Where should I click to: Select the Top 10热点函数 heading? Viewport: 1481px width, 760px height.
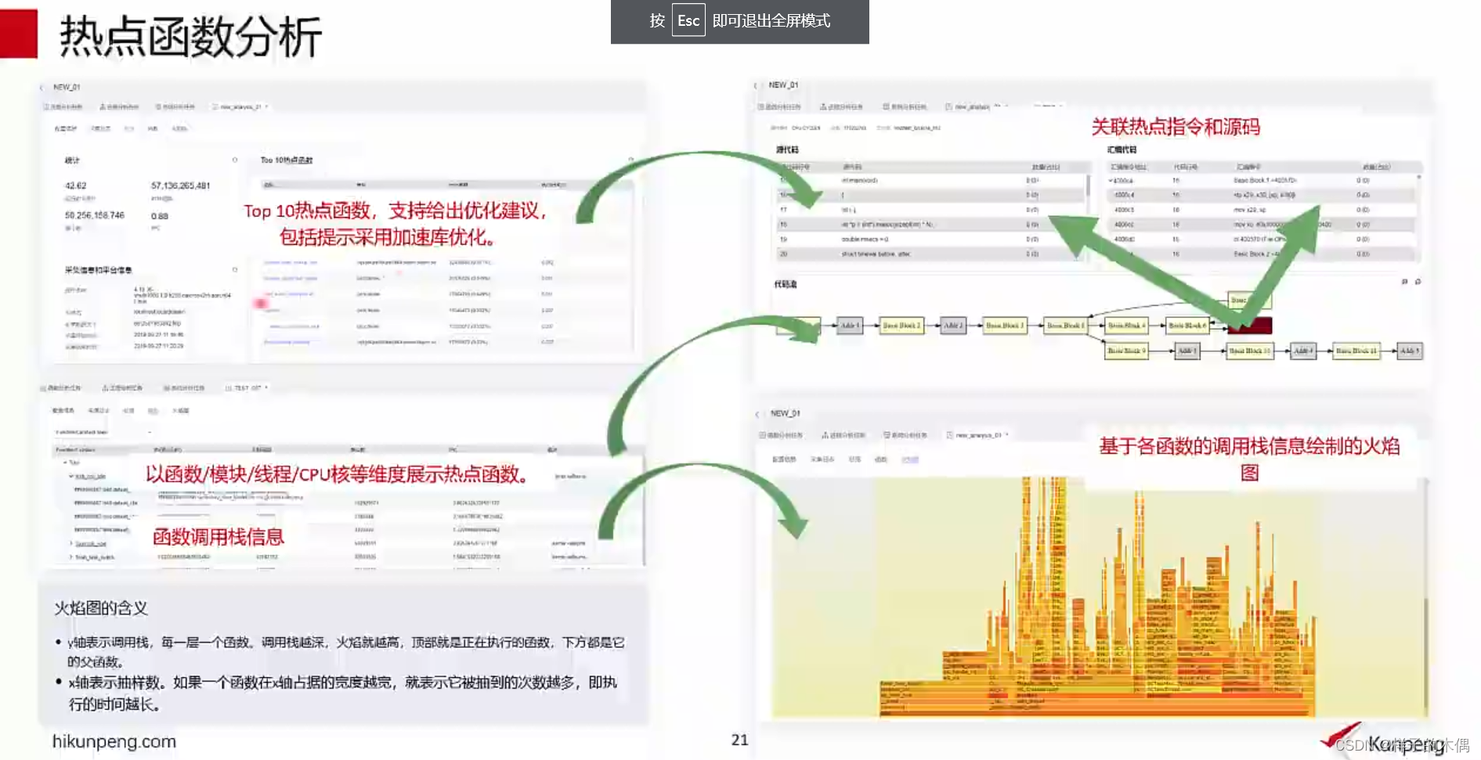pyautogui.click(x=287, y=160)
